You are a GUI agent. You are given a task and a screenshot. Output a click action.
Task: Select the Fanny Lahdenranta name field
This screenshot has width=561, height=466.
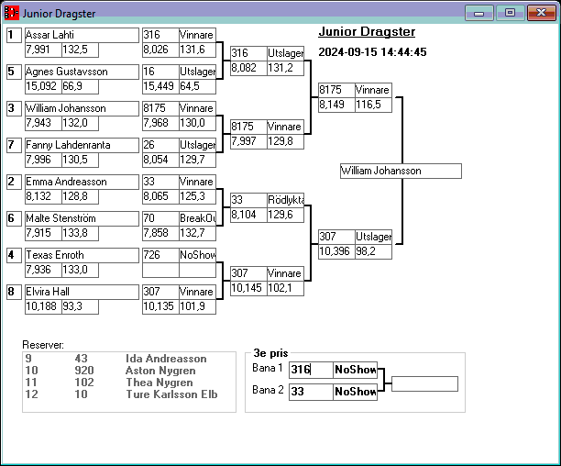tap(82, 145)
